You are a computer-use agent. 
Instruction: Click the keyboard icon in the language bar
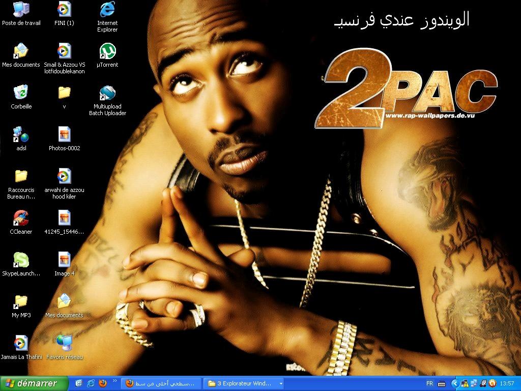pos(442,384)
